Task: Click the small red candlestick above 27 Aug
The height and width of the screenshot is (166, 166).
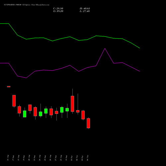Action: coord(56,113)
